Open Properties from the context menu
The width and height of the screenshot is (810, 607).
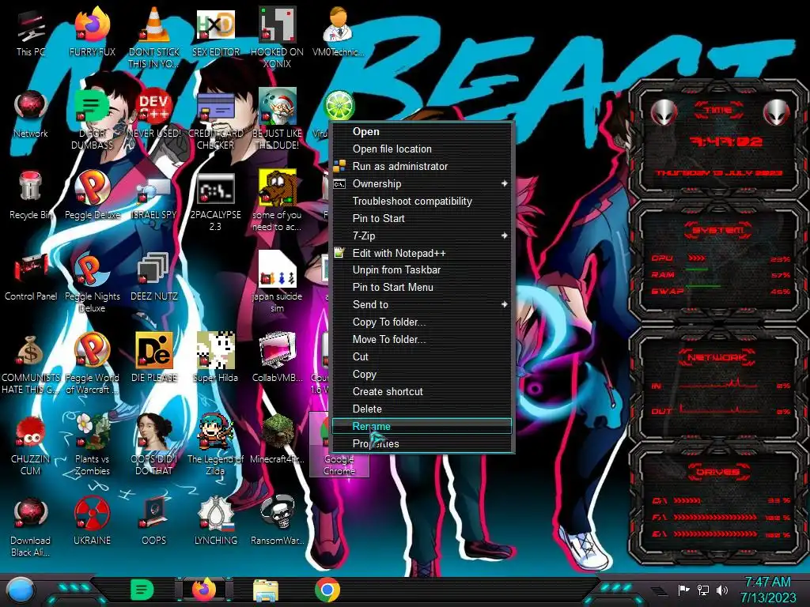pyautogui.click(x=422, y=443)
